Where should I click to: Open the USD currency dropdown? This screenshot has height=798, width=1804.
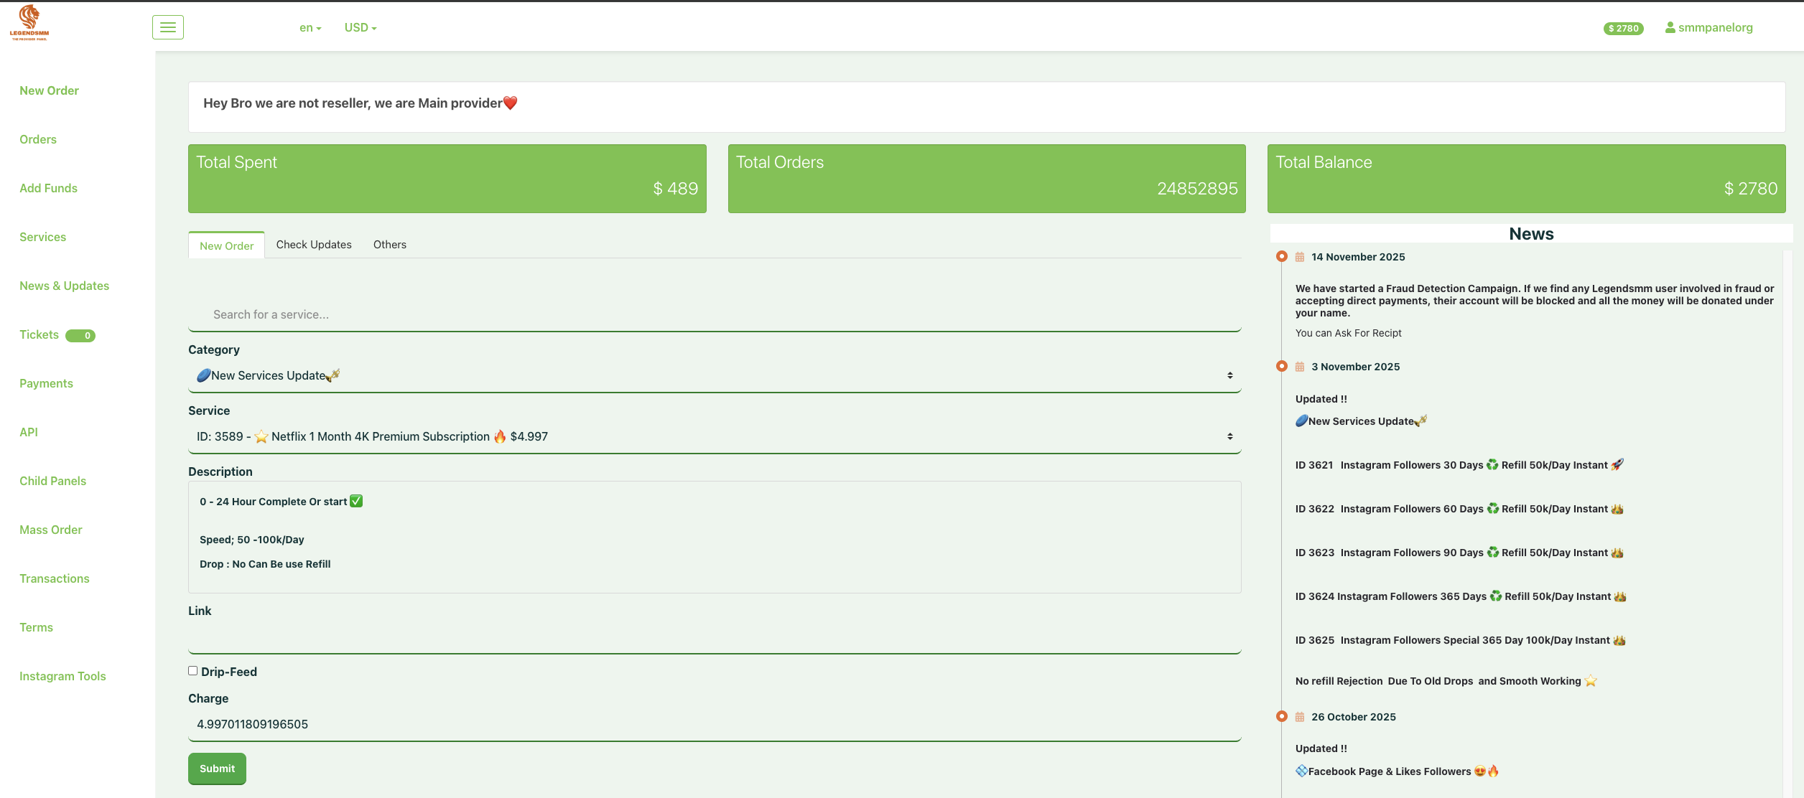pyautogui.click(x=361, y=28)
